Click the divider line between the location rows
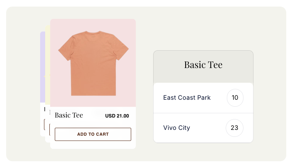The height and width of the screenshot is (167, 294). point(203,113)
